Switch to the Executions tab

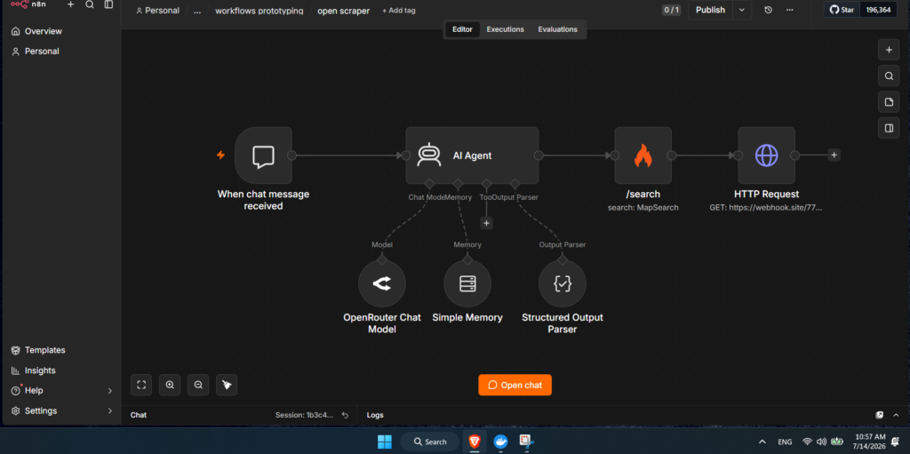(x=505, y=29)
